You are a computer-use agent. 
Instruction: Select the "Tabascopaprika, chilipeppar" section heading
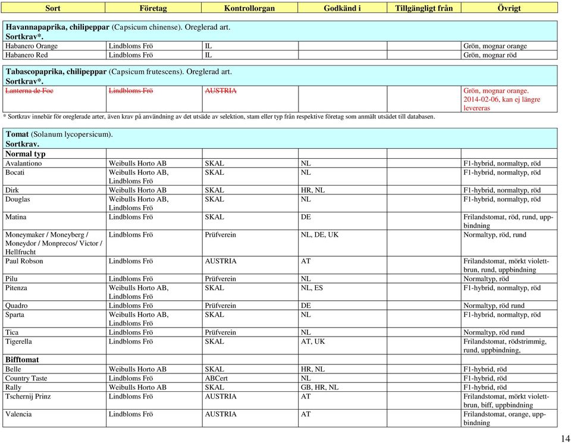click(56, 71)
